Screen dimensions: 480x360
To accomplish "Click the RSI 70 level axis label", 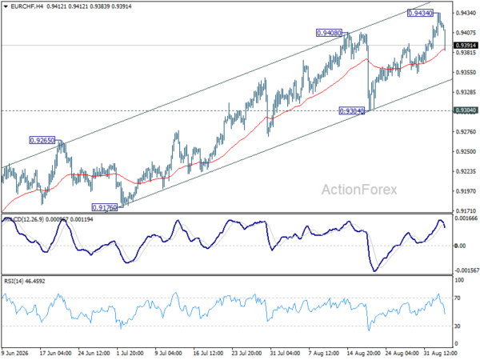I will click(x=457, y=298).
